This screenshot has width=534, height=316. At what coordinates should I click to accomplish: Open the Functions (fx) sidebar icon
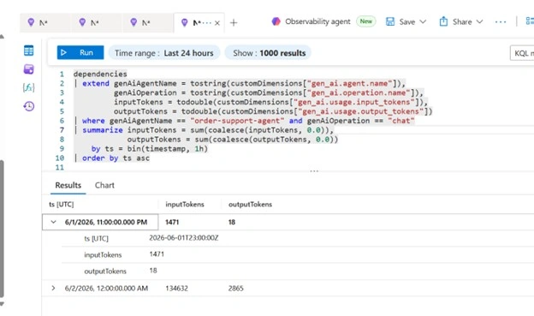28,87
